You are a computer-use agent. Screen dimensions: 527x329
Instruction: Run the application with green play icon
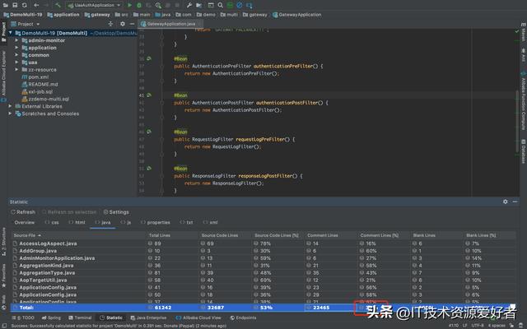pos(130,5)
